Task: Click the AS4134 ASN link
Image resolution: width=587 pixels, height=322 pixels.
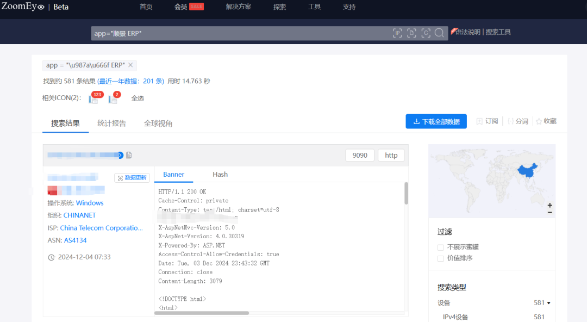Action: coord(75,240)
